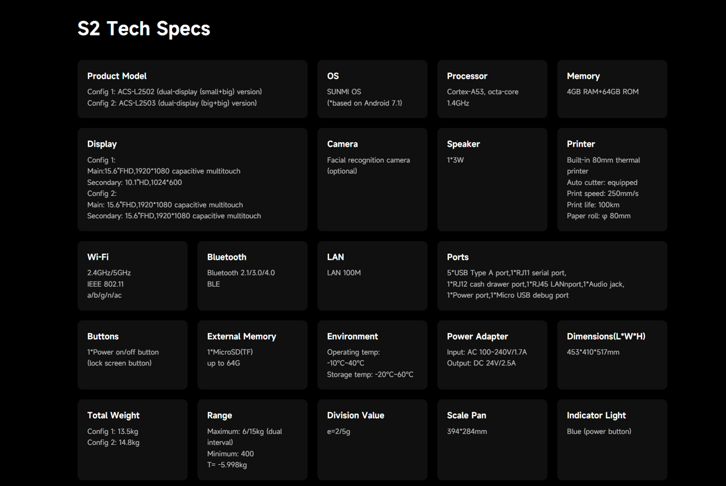Select the Dimensions(L*W*H) card
726x486 pixels.
tap(612, 355)
